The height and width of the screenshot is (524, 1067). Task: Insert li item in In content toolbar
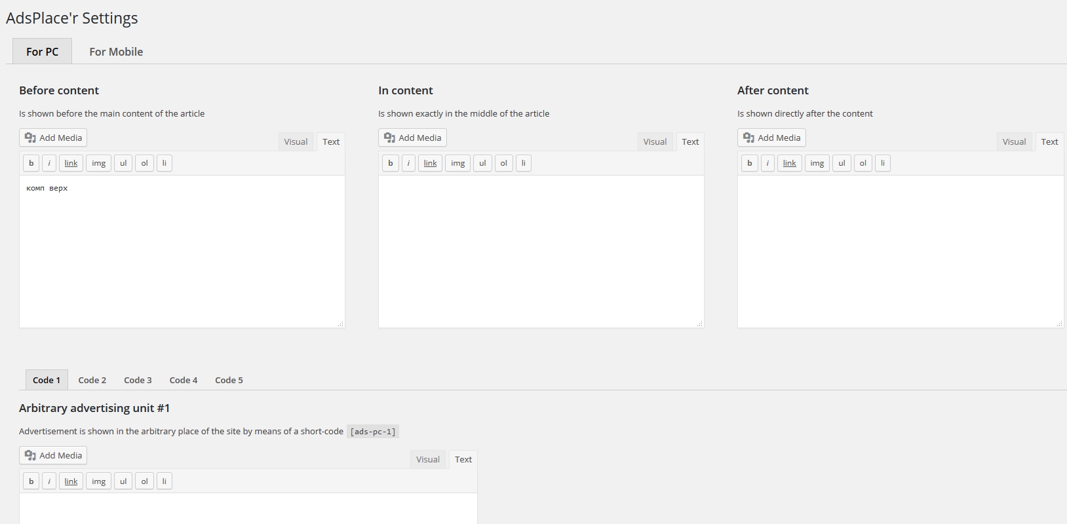coord(524,163)
